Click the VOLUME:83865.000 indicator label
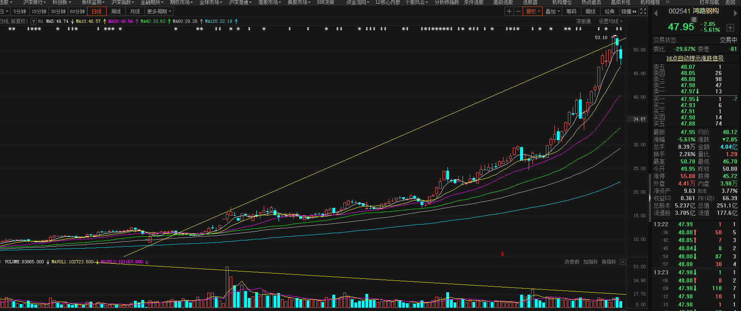The width and height of the screenshot is (741, 311). pyautogui.click(x=24, y=262)
